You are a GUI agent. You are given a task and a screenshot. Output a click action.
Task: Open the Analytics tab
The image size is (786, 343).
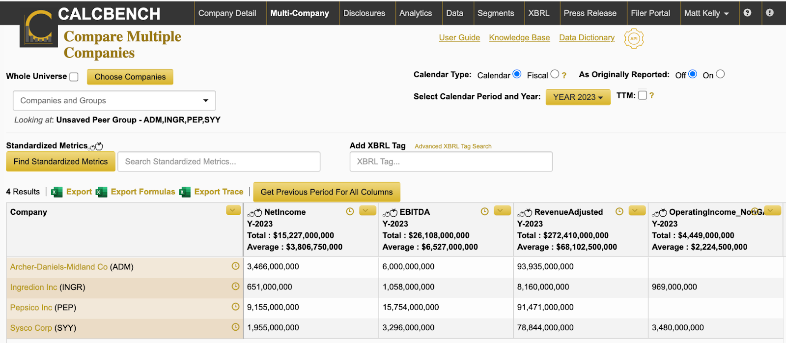click(416, 13)
